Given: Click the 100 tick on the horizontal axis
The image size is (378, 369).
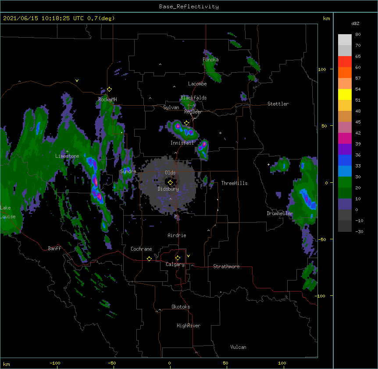Looking at the screenshot, I should click(x=282, y=363).
